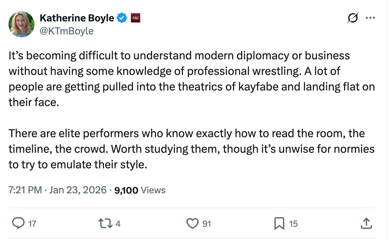The image size is (390, 240).
Task: Like the post with the heart icon
Action: pos(192,223)
